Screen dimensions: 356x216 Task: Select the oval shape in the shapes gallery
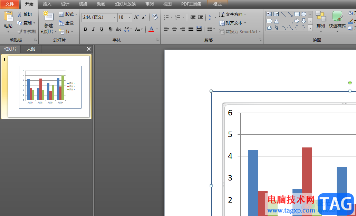(x=304, y=14)
